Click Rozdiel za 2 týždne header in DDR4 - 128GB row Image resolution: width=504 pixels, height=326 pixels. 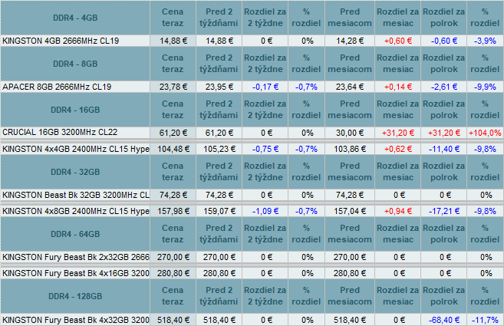(x=265, y=296)
